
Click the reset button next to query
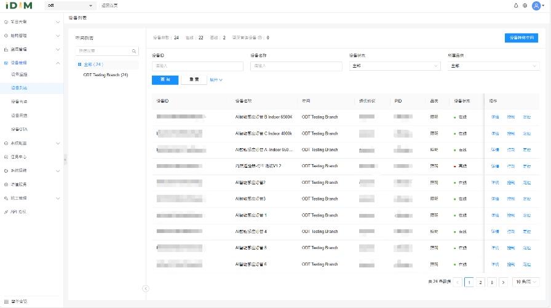[194, 80]
